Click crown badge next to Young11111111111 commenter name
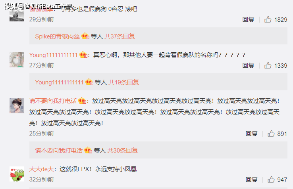The height and width of the screenshot is (189, 293). click(83, 55)
